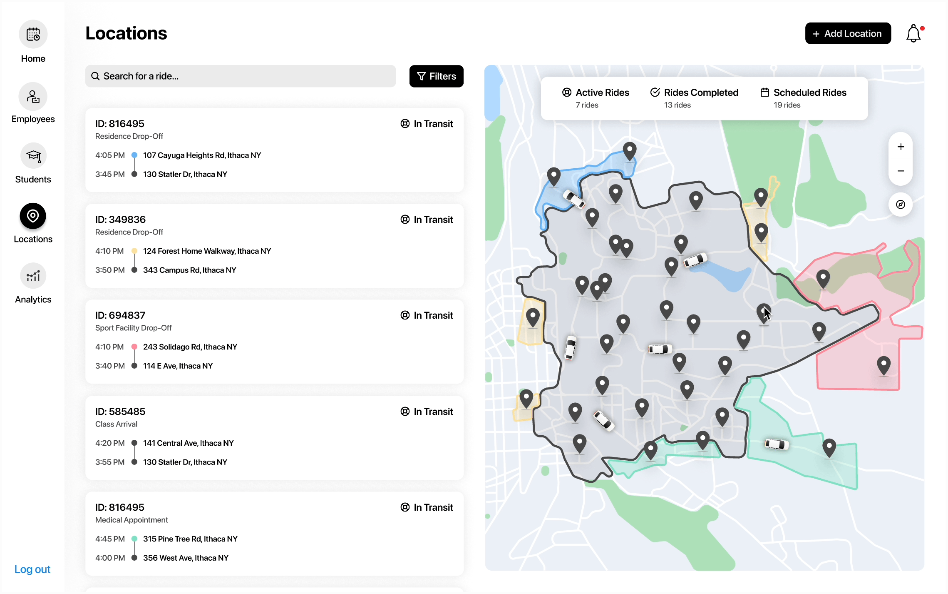Click the map compass recenter button
Viewport: 948px width, 594px height.
[x=901, y=205]
